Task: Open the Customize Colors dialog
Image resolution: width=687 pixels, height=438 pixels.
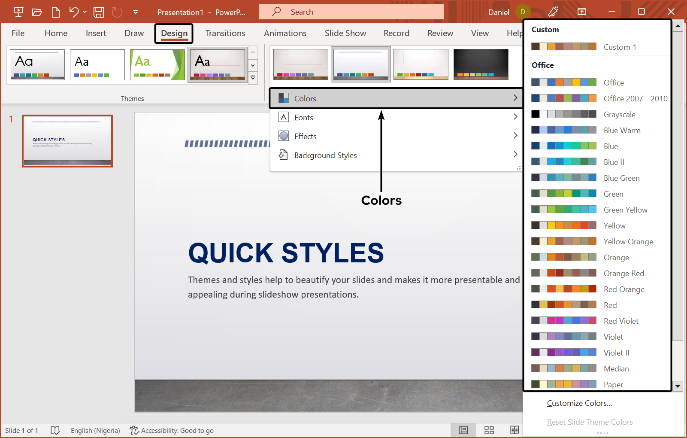Action: click(x=579, y=403)
